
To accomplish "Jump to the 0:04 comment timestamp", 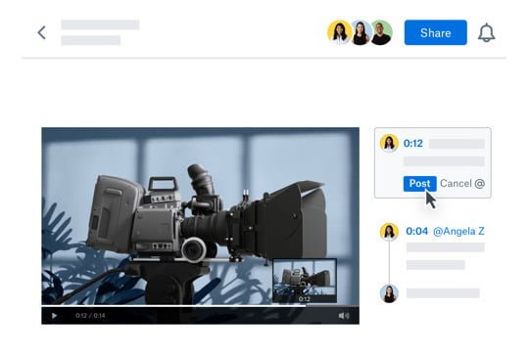I will (x=417, y=232).
